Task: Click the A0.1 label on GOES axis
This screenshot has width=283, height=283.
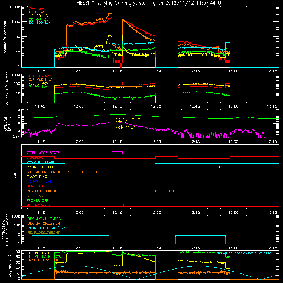Action: [x=16, y=137]
